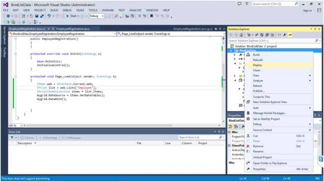Choose Rename from the context menu
Viewport: 324px width, 182px height.
[x=279, y=151]
